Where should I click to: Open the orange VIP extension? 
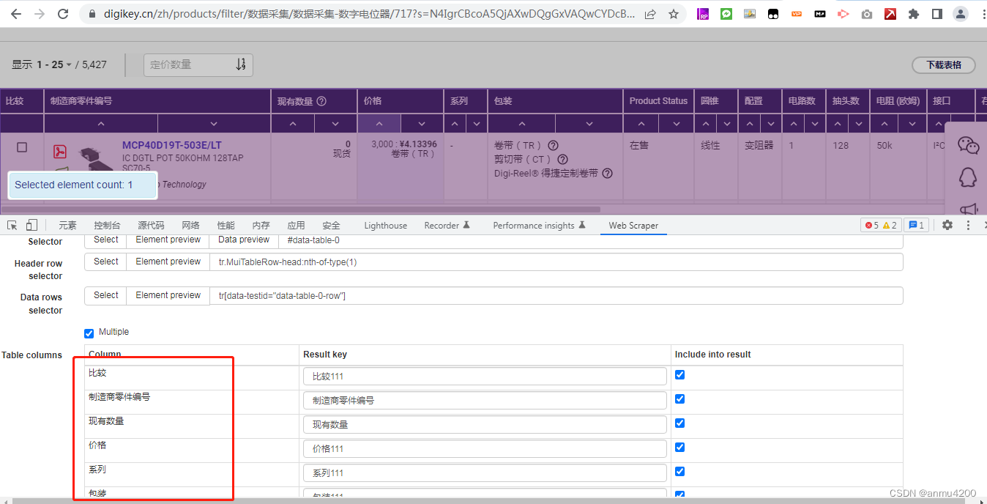[x=797, y=14]
